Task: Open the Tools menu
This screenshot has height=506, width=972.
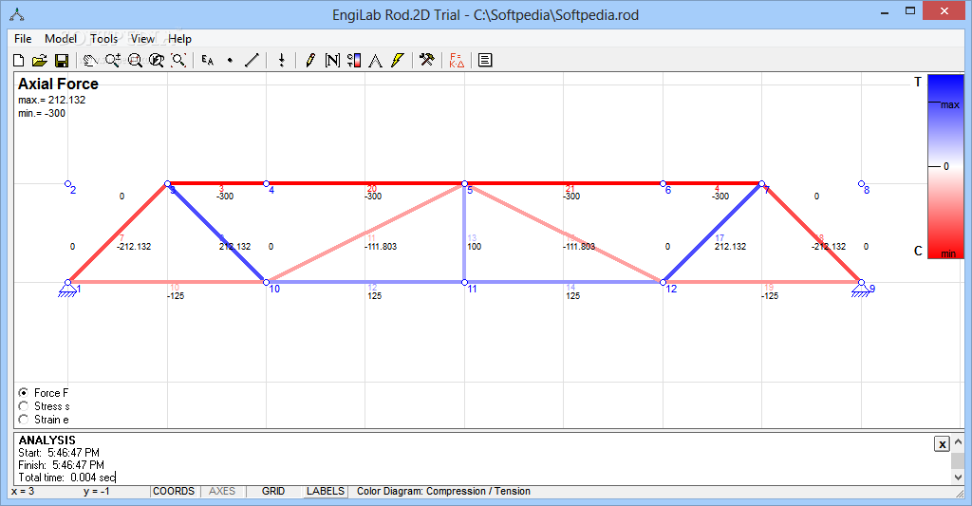Action: pos(103,38)
